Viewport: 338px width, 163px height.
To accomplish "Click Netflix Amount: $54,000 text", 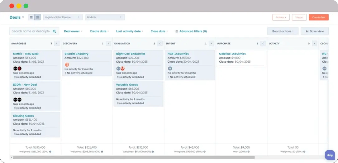I will click(25, 58).
